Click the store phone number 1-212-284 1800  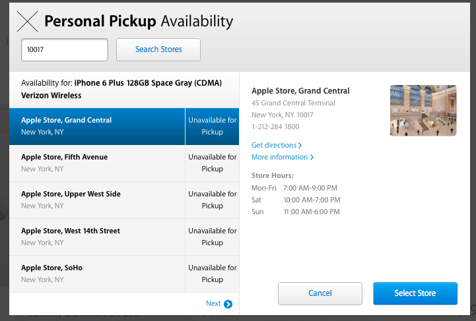275,127
